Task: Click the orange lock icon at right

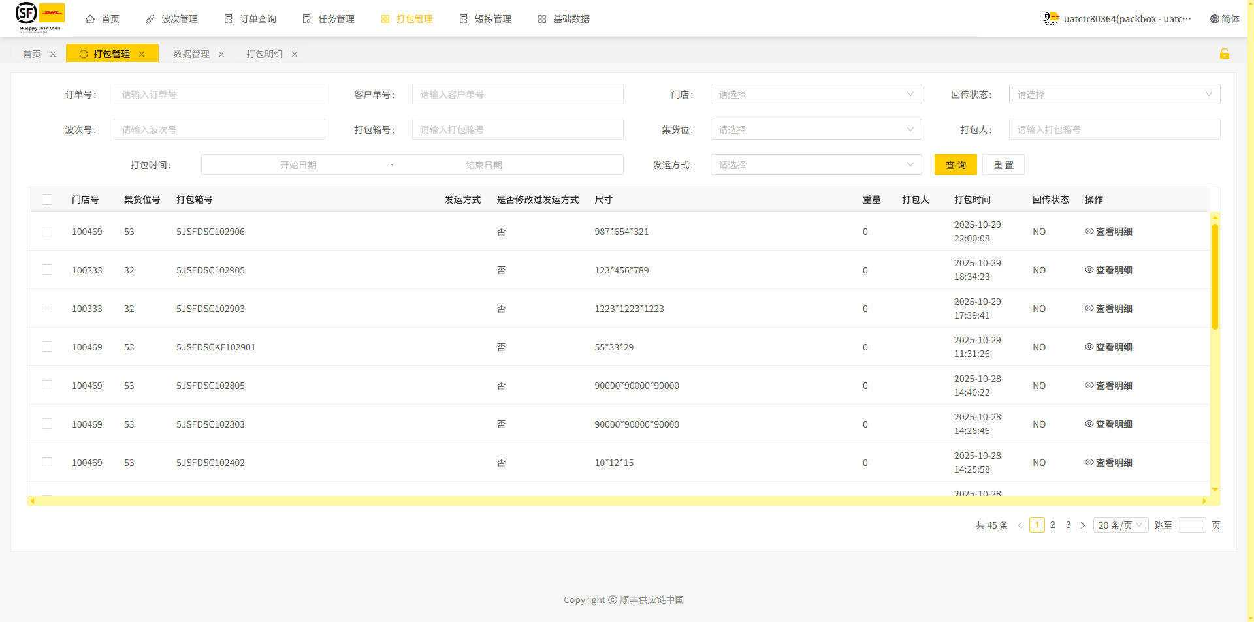Action: coord(1225,54)
